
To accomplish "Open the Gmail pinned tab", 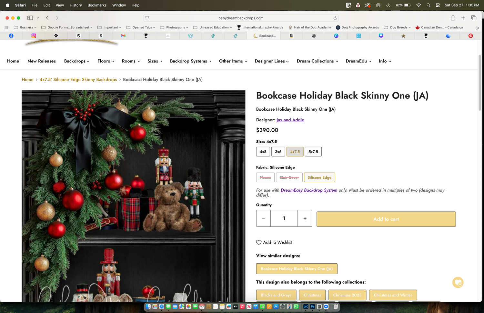I will pos(123,36).
